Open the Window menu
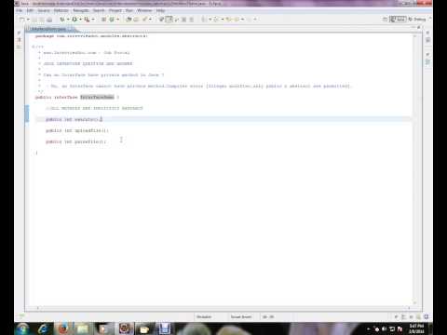The image size is (447, 335). click(144, 10)
